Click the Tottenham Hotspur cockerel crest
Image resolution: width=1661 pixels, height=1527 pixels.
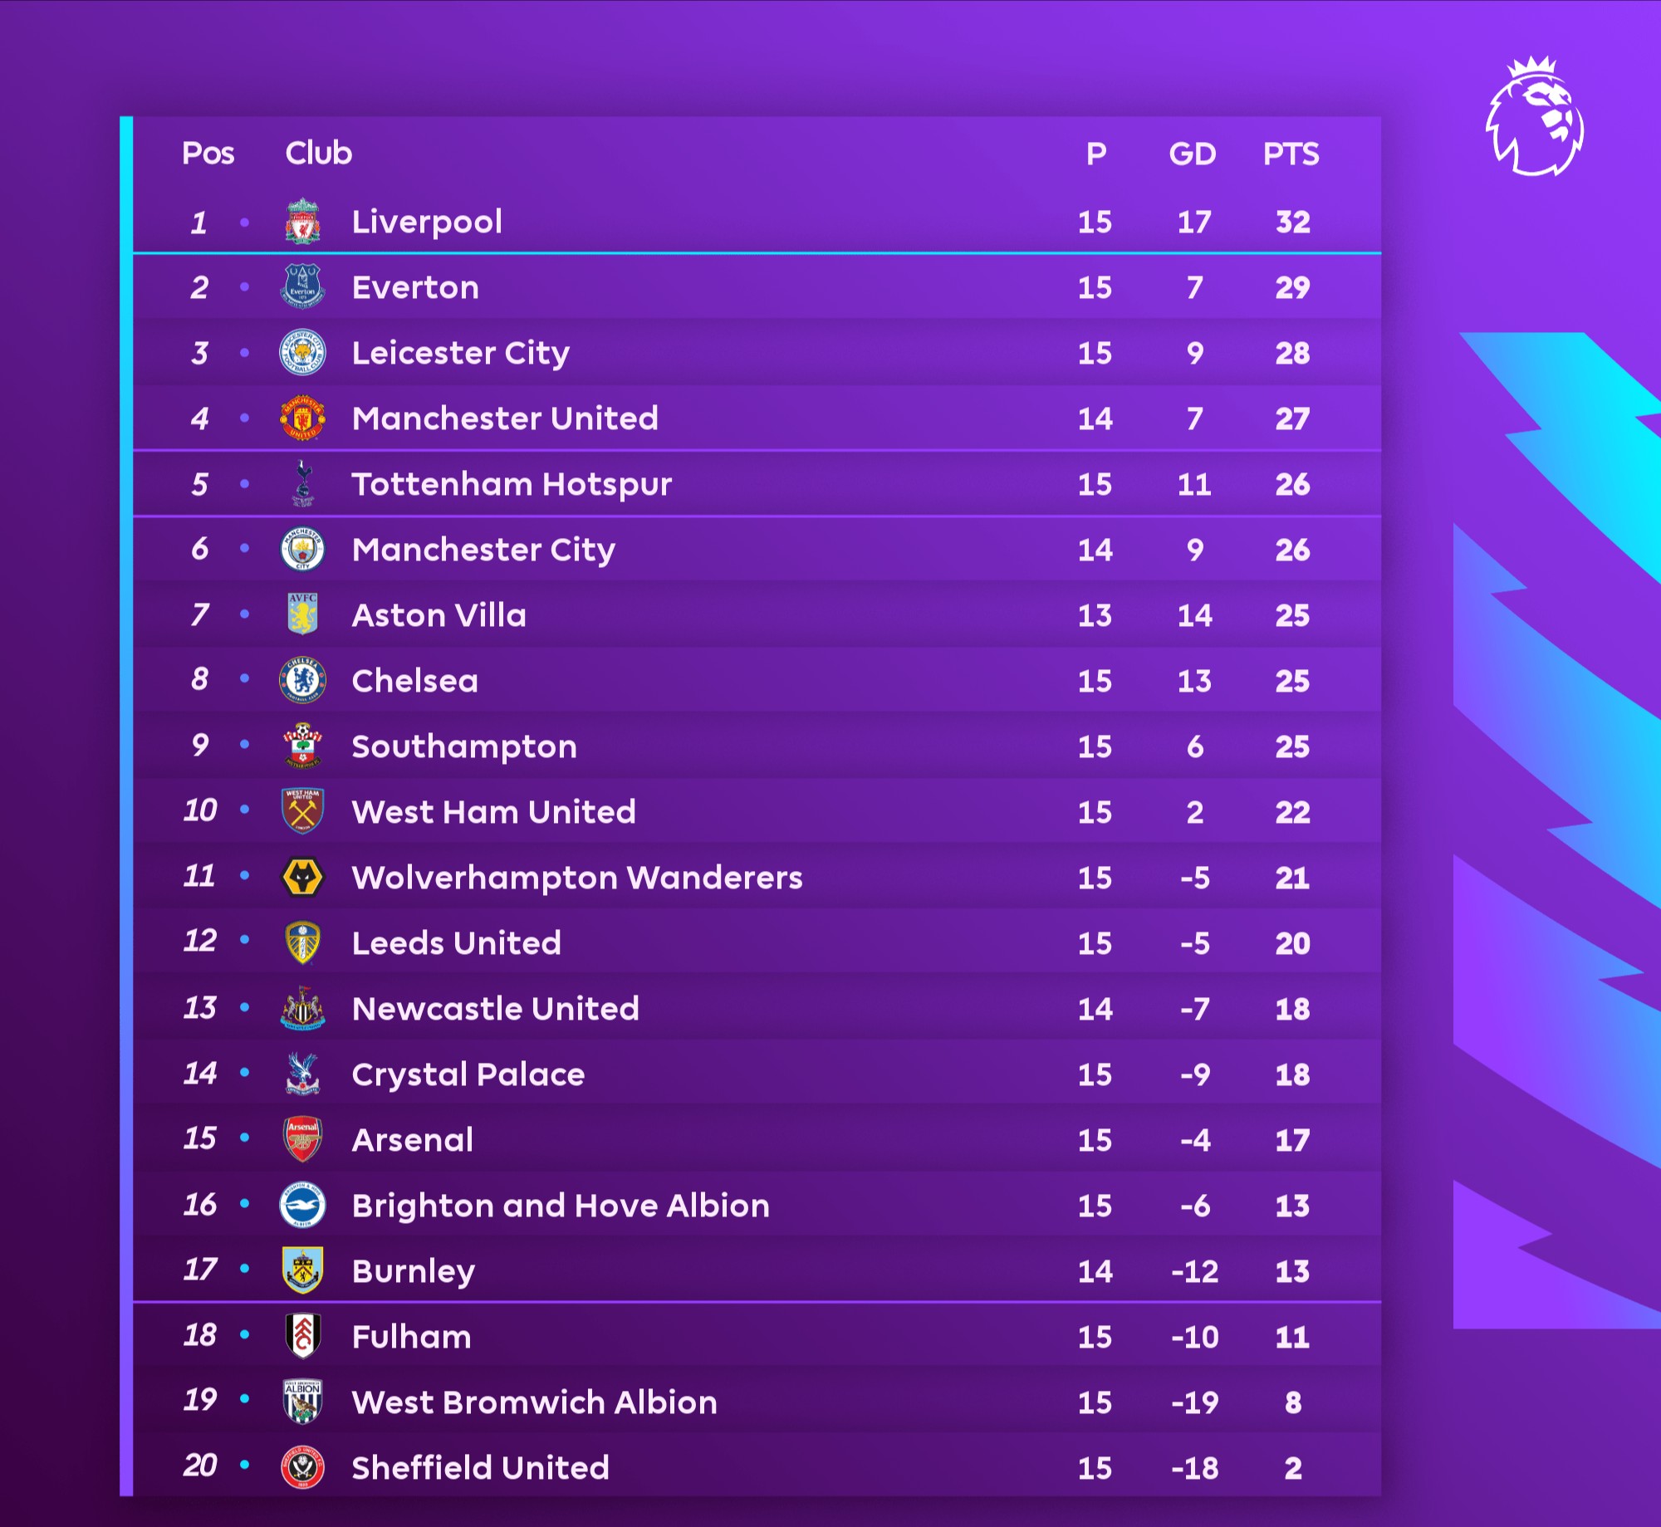click(x=302, y=483)
